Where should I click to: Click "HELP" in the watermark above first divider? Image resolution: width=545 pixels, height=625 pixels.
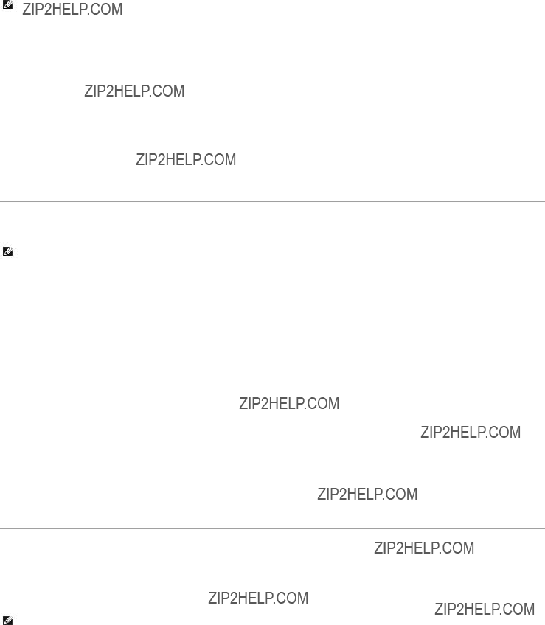click(183, 160)
